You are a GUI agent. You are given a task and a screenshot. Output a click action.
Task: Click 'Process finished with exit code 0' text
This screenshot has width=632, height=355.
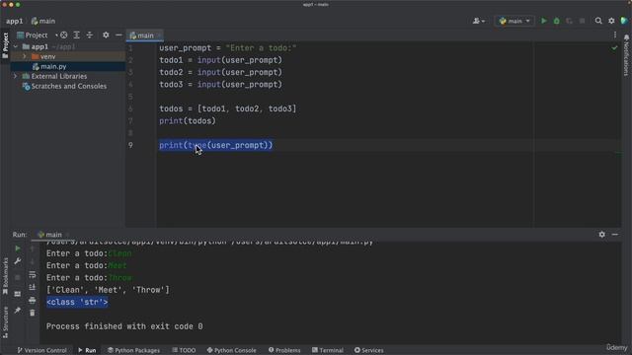124,326
